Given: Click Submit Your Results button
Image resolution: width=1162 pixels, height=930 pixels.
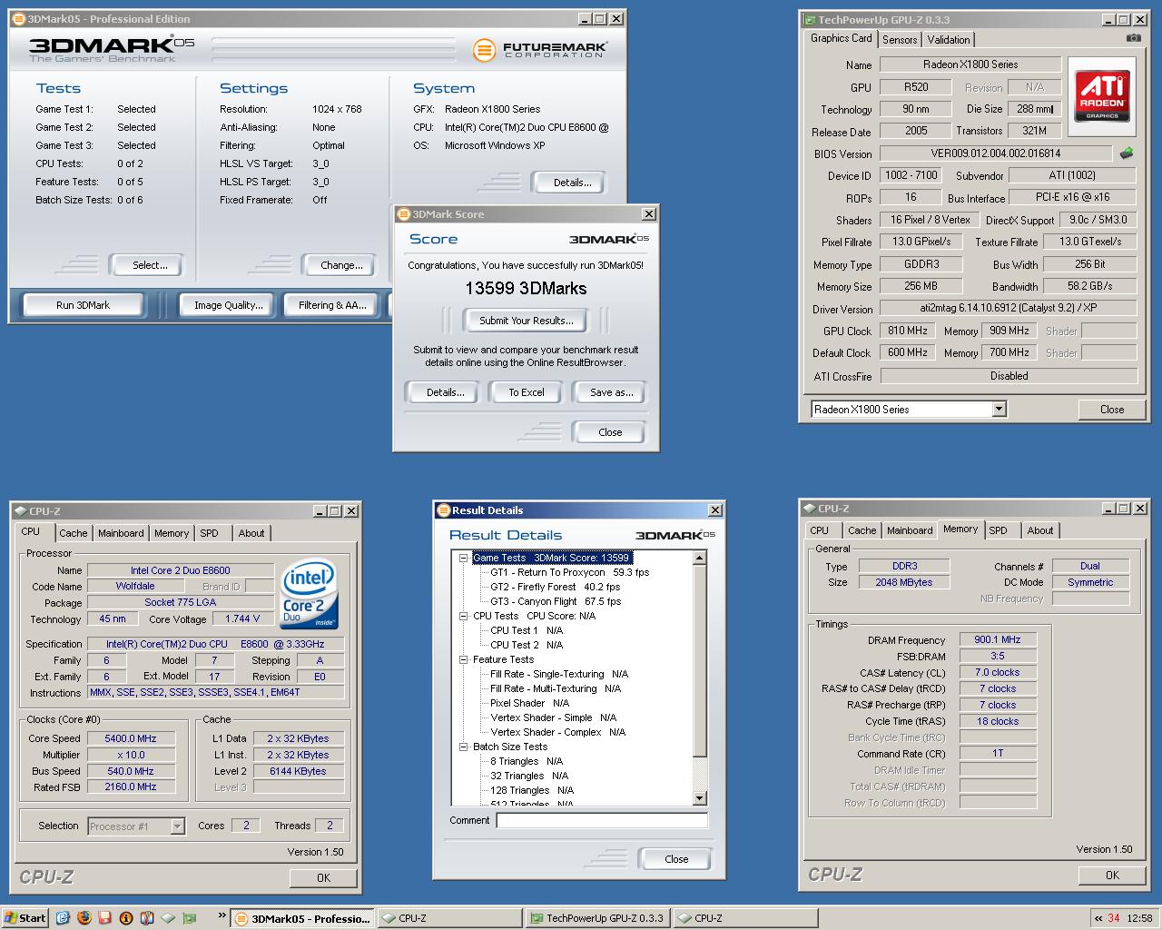Looking at the screenshot, I should 527,321.
